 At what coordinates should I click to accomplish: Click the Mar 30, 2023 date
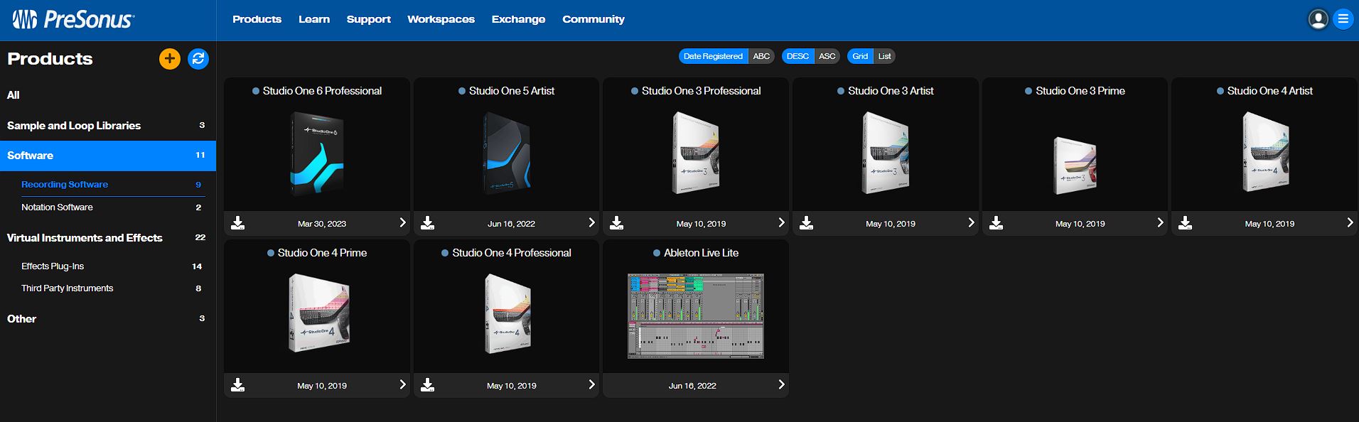coord(322,224)
